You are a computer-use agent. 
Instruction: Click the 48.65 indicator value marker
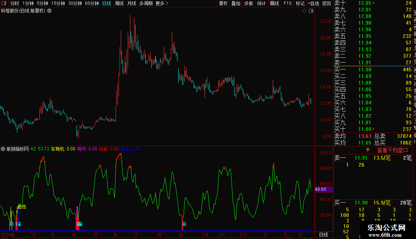click(x=324, y=189)
